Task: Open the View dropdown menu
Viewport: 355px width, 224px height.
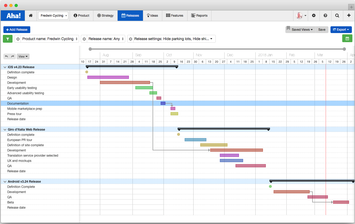Action: [23, 56]
